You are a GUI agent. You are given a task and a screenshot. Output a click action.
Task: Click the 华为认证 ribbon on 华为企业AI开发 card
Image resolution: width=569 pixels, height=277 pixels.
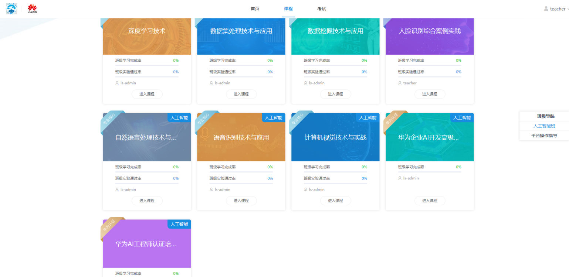[391, 120]
